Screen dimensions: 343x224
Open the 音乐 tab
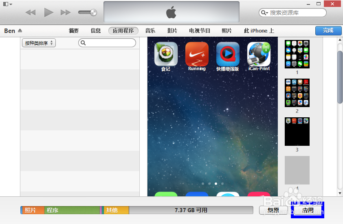click(x=150, y=31)
